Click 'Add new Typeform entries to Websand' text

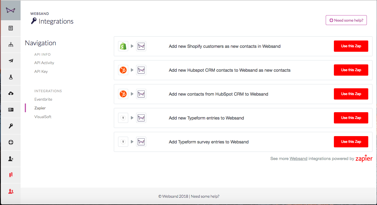pos(206,118)
